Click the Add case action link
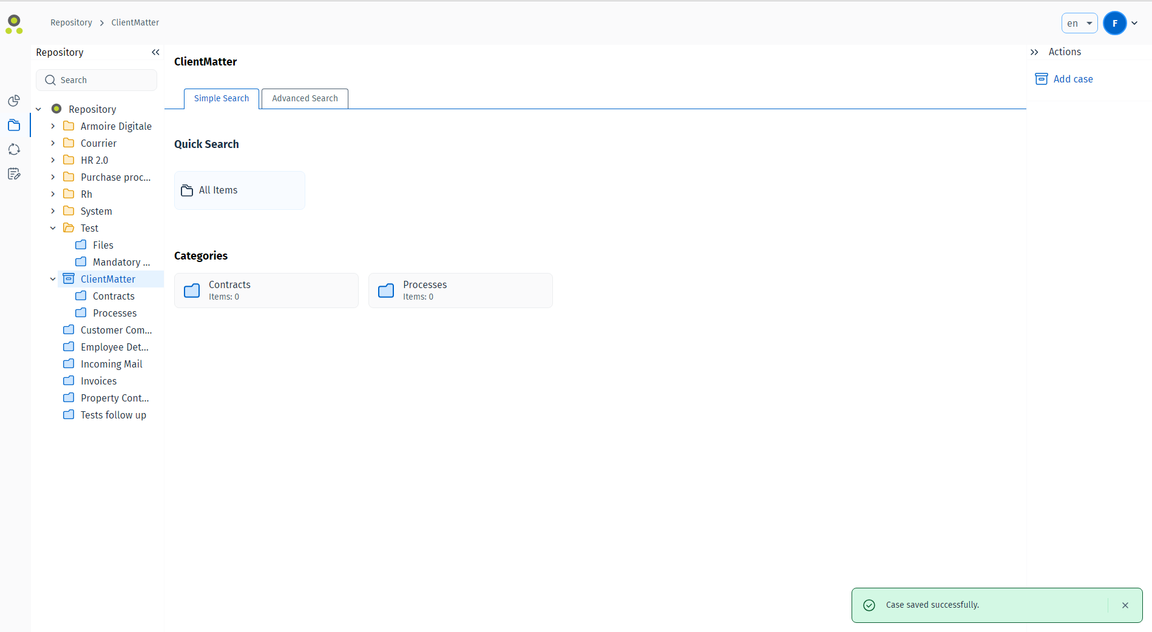1152x632 pixels. click(1072, 79)
